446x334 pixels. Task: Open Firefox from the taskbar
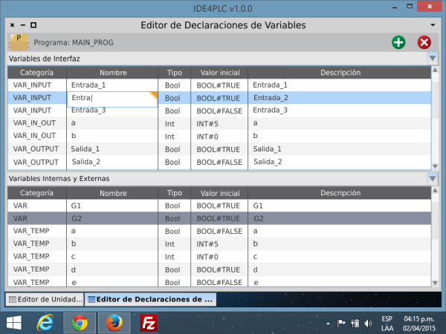[x=114, y=323]
